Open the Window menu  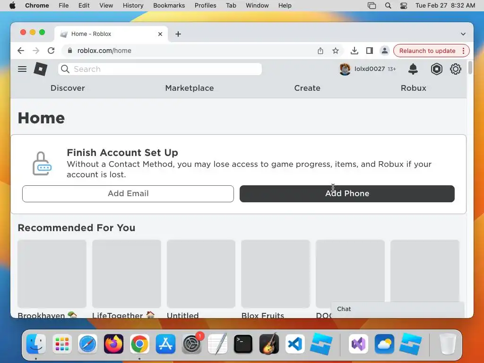click(x=257, y=6)
